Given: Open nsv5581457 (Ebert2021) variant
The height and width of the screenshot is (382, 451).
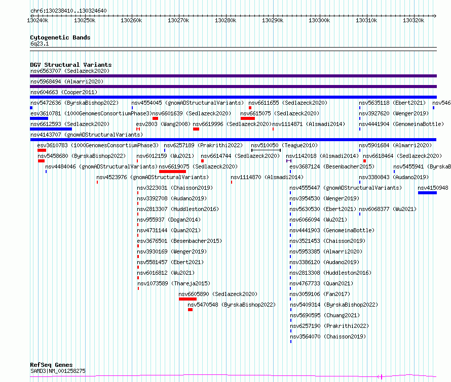Looking at the screenshot, I should pos(170,262).
